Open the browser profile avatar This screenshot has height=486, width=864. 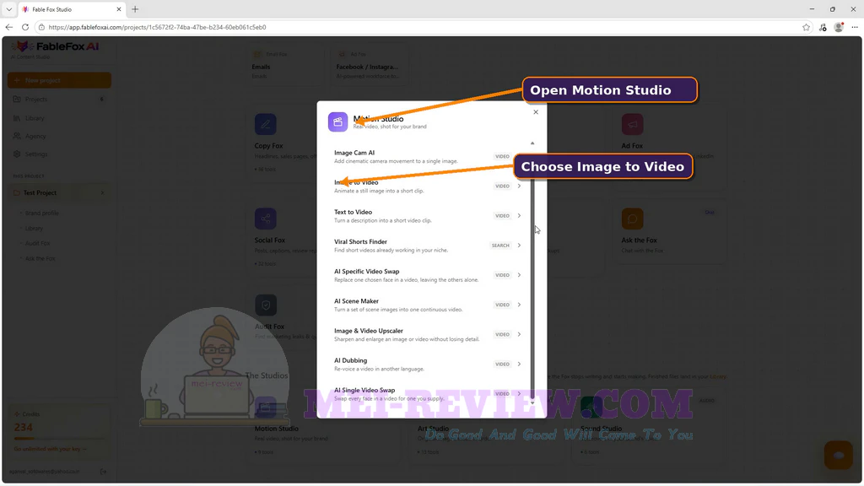point(839,27)
